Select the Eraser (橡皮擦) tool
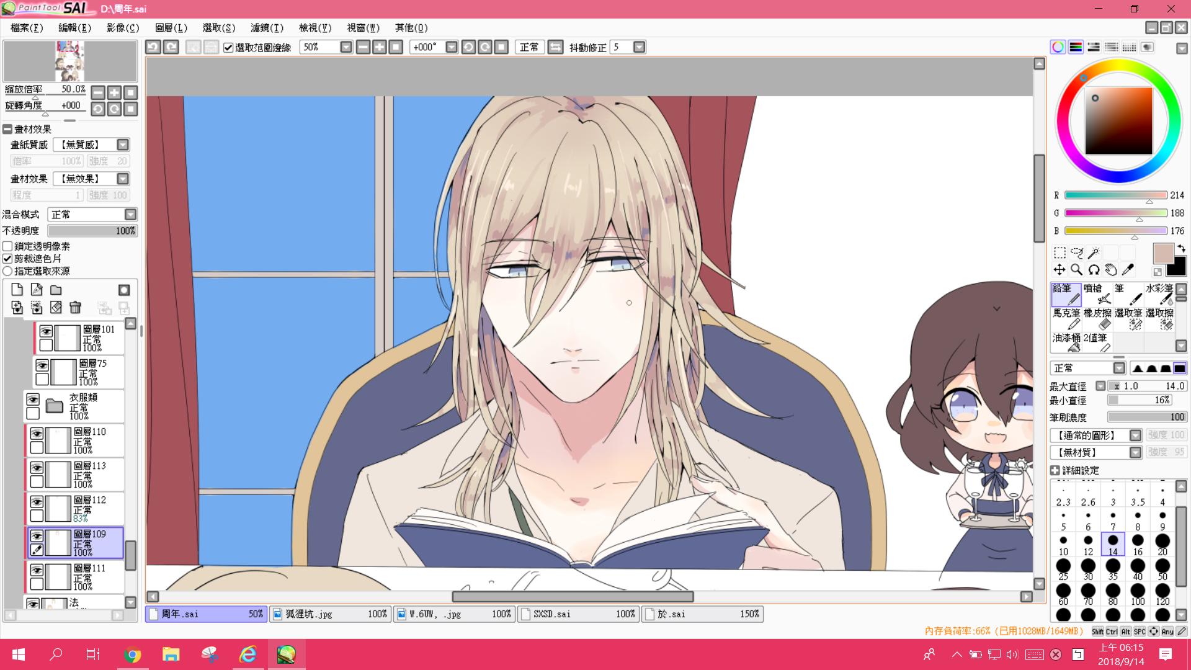1191x670 pixels. click(1097, 319)
